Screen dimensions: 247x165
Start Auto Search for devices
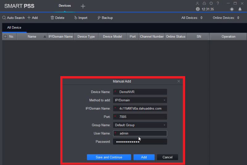[x=13, y=18]
